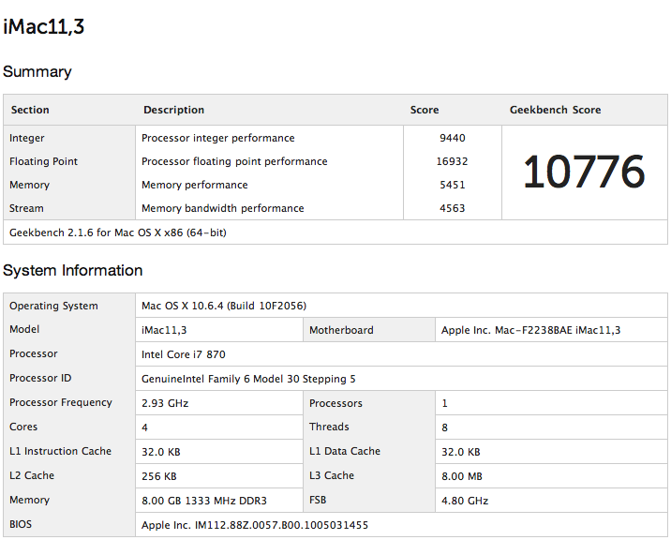Click the Threads label
Viewport: 671px width, 540px height.
click(329, 427)
